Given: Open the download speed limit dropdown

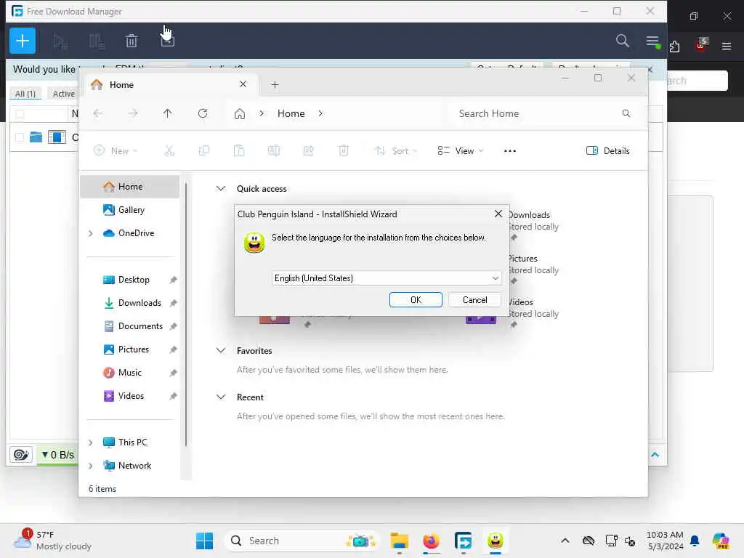Looking at the screenshot, I should click(x=57, y=455).
